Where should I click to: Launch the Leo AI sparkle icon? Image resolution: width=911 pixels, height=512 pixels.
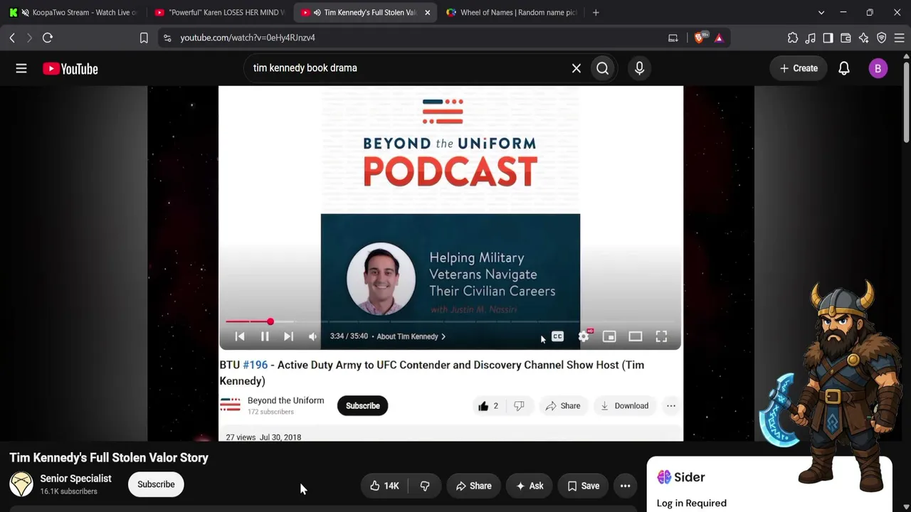click(x=863, y=38)
